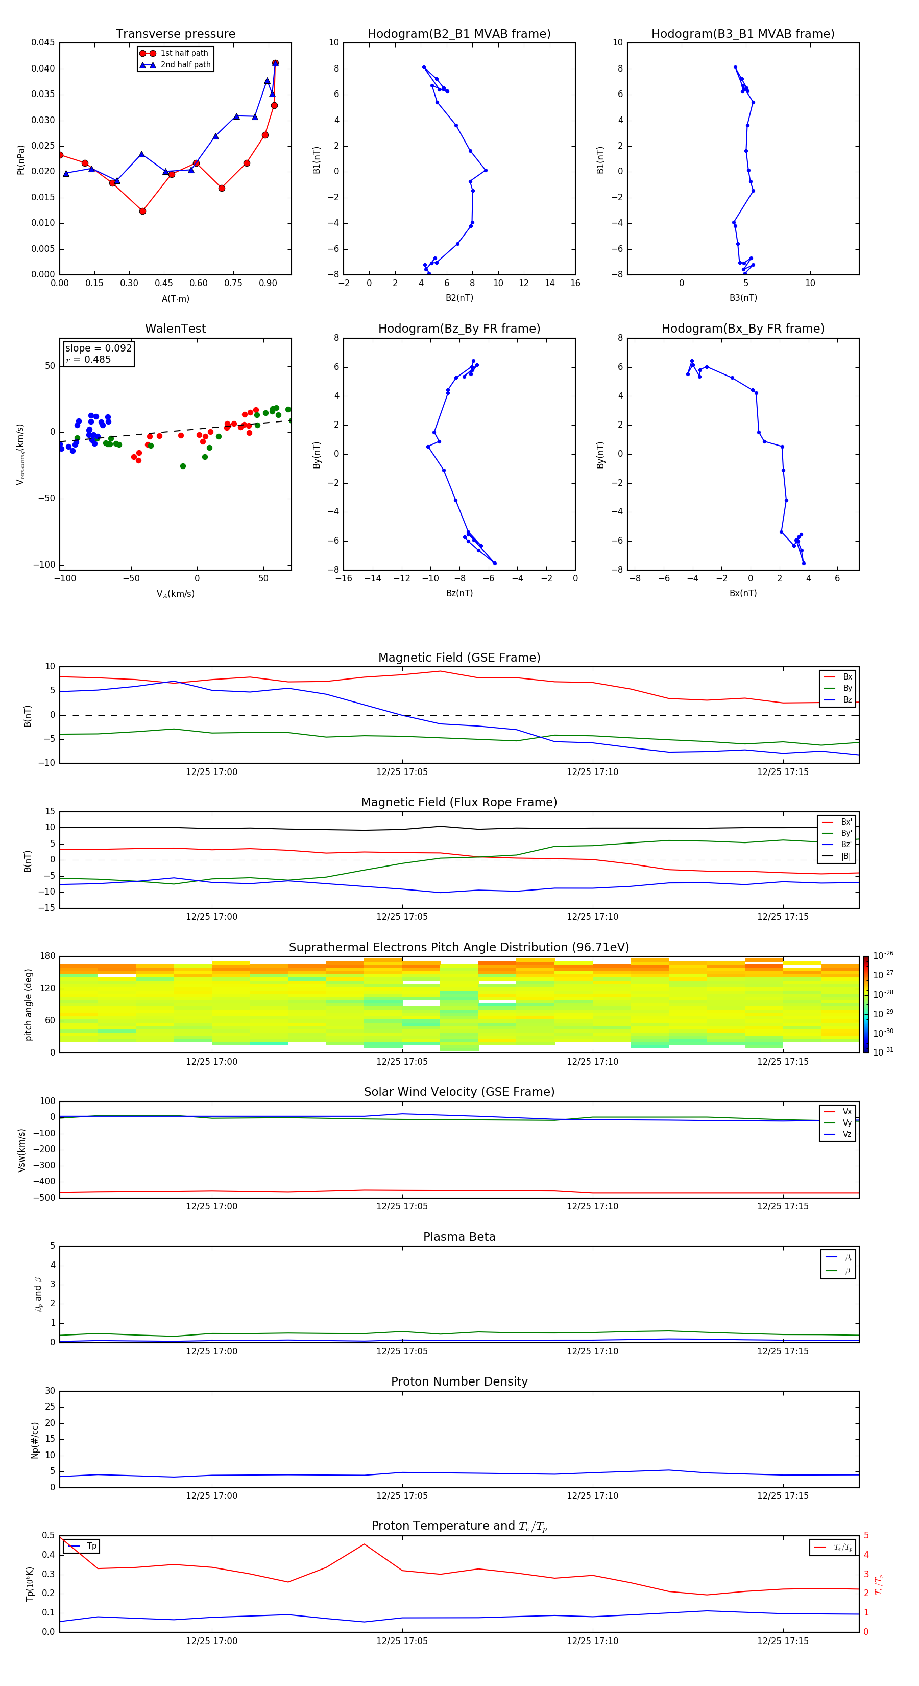The height and width of the screenshot is (1686, 919).
Task: Select the βp legend entry in Plasma Beta
Action: (x=838, y=1257)
